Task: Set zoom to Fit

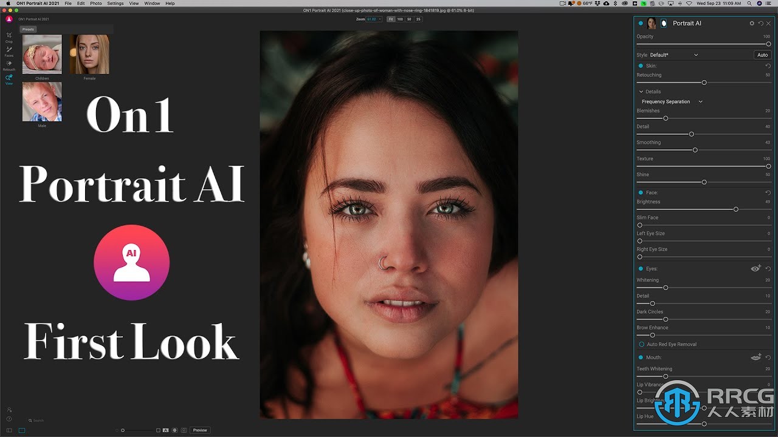Action: [391, 19]
